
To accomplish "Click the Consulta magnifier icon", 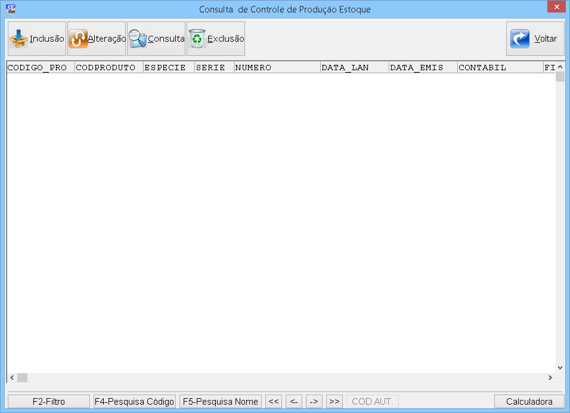I will [138, 39].
